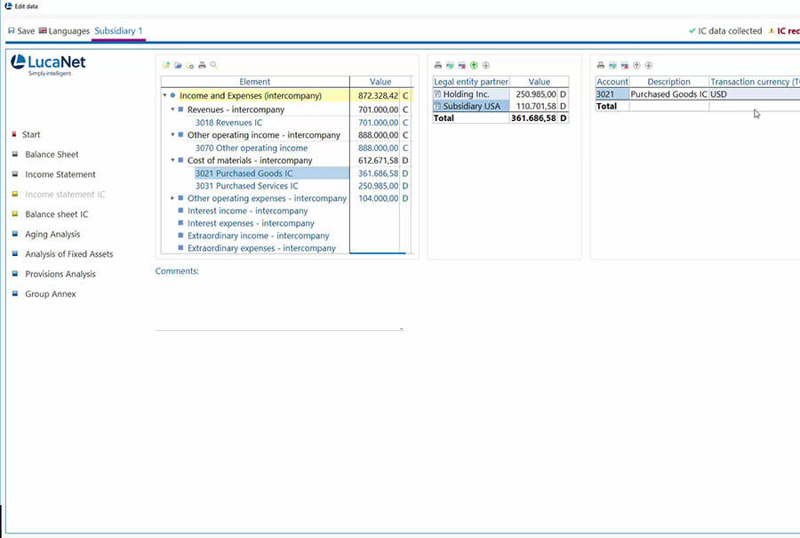
Task: Expand Other operating expenses - intercompany node
Action: tap(172, 198)
